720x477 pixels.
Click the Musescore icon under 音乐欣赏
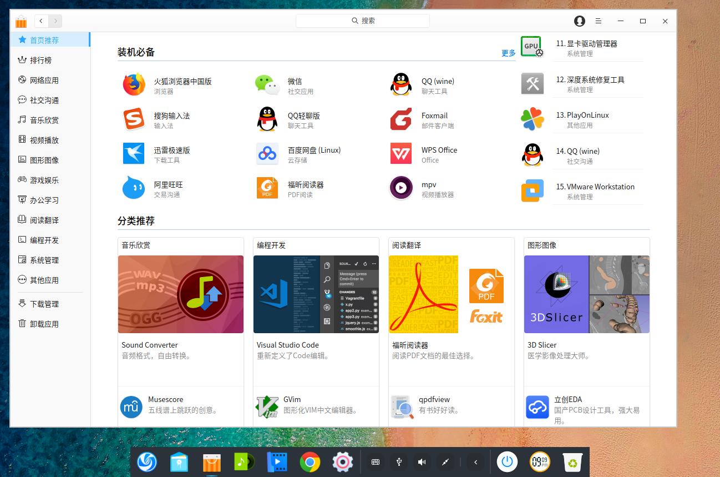click(x=131, y=407)
